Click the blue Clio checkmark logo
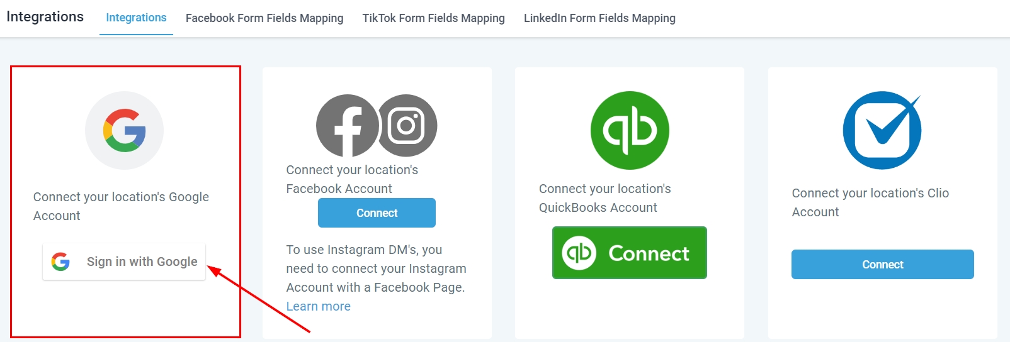Viewport: 1010px width, 342px height. [882, 131]
